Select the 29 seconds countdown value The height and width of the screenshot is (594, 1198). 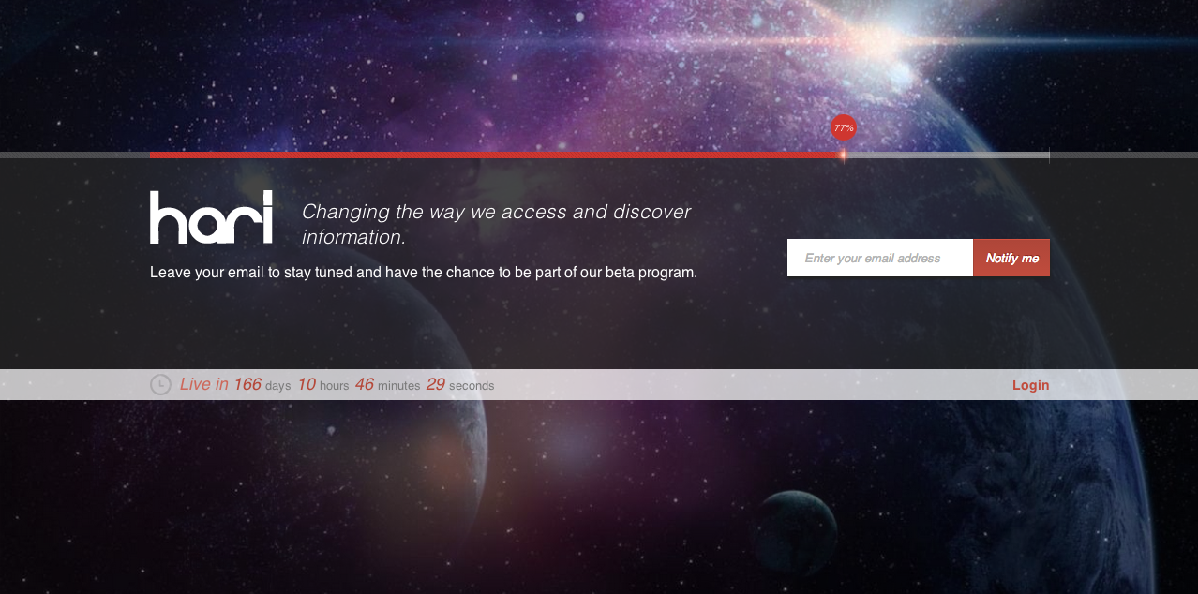(x=435, y=384)
